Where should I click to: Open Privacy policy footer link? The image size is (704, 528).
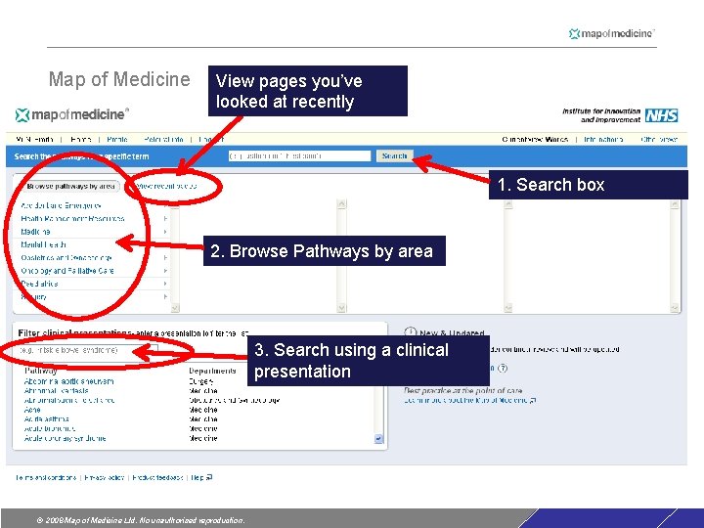(x=105, y=477)
